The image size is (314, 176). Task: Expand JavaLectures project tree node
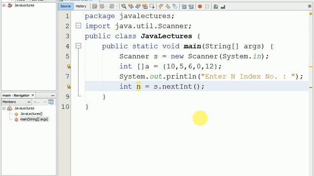4,5
